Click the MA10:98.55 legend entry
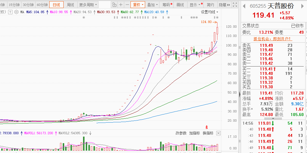Screen dimensions: 307x153 [59, 12]
